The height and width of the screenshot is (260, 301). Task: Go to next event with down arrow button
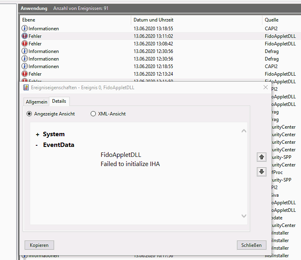click(262, 172)
